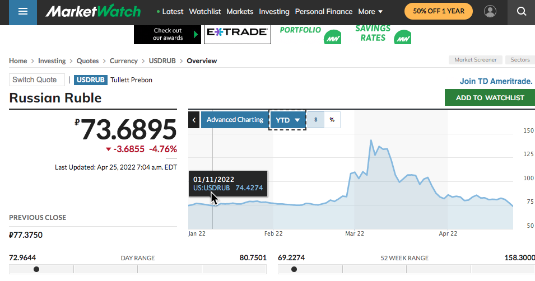Click the E*TRADE advertisement logo

(238, 34)
